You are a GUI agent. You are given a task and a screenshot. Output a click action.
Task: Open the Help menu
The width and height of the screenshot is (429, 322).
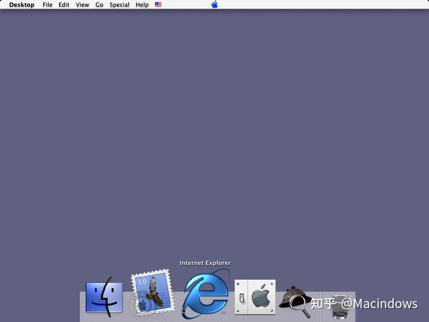click(x=142, y=5)
